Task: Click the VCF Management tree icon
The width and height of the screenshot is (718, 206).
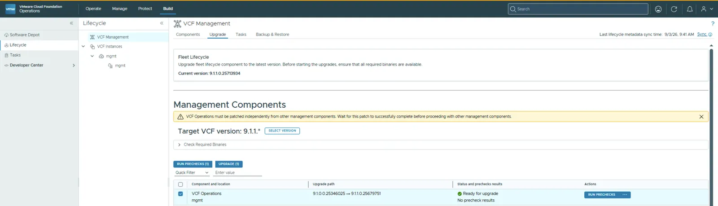Action: pos(92,37)
